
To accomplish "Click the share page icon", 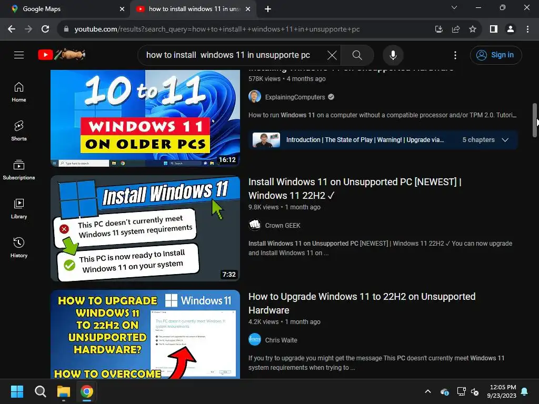I will pos(456,29).
